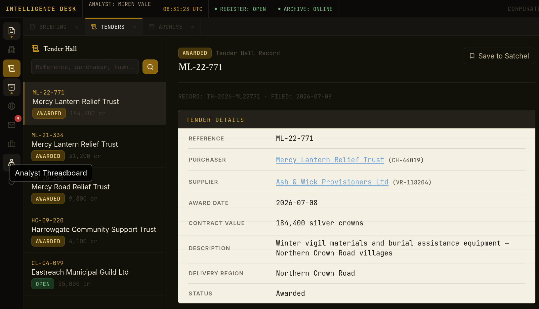This screenshot has height=309, width=539.
Task: Open Mercy Lantern Relief Trust purchaser link
Action: pos(330,160)
